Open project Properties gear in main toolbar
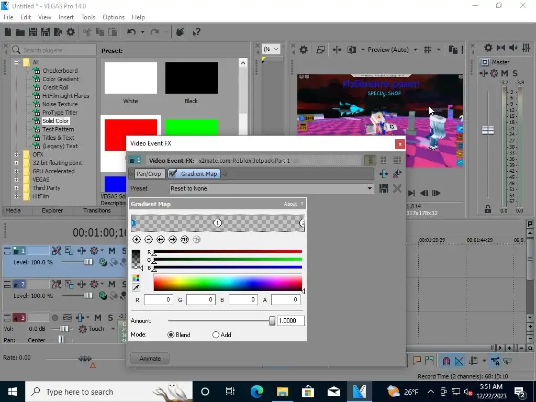This screenshot has width=536, height=402. point(71,32)
